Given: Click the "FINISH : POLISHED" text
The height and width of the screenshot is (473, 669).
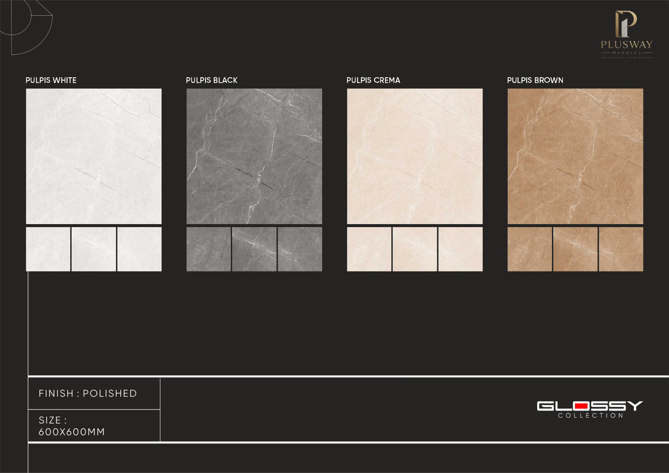Looking at the screenshot, I should [x=88, y=394].
